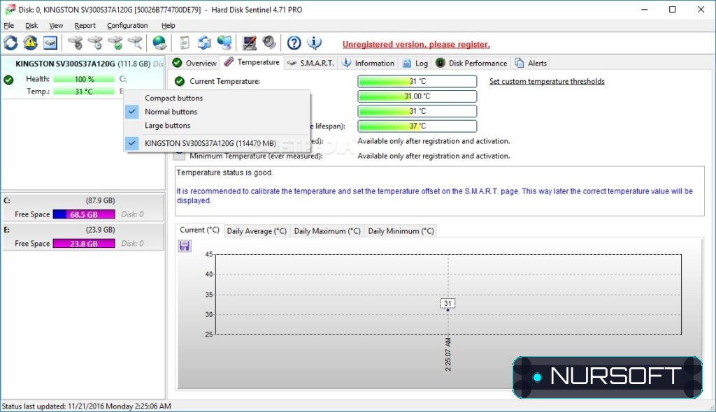Open the File menu
The height and width of the screenshot is (412, 716).
click(8, 26)
